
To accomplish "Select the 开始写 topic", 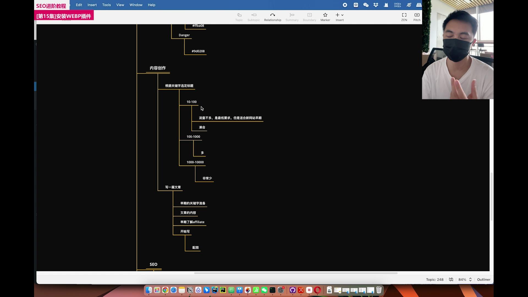I will (185, 232).
